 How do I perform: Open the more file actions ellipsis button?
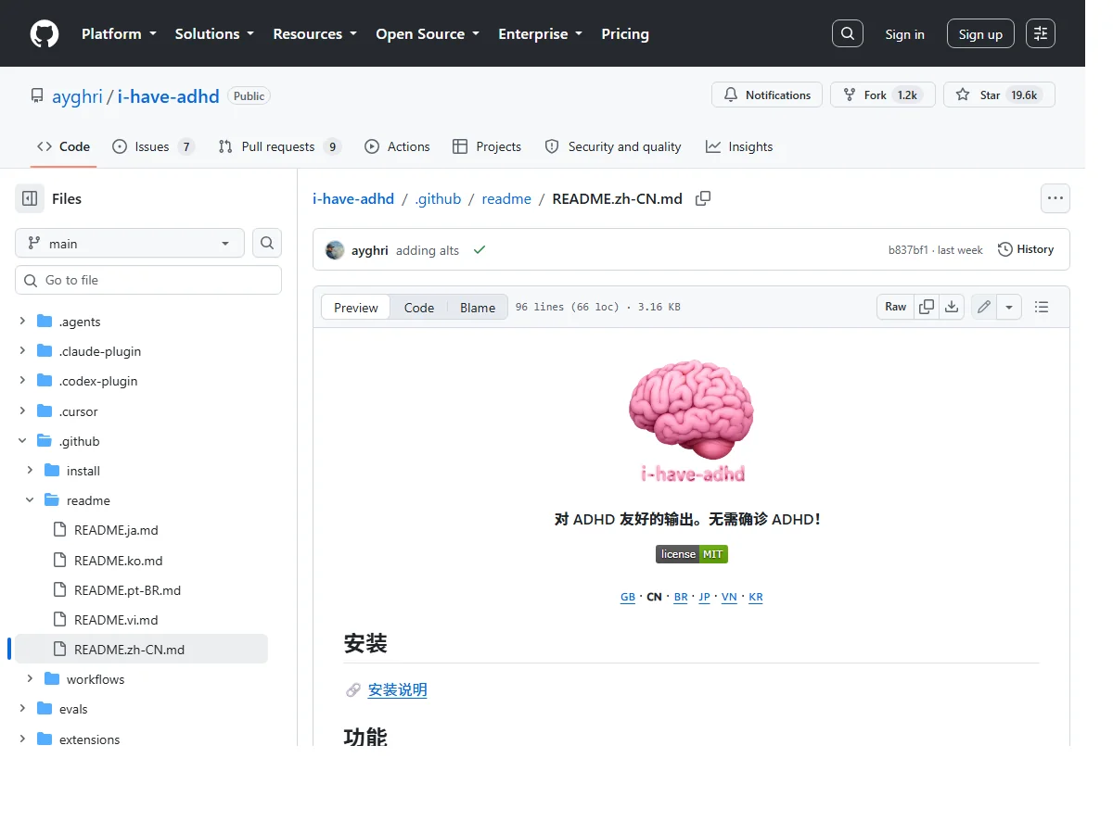coord(1055,198)
